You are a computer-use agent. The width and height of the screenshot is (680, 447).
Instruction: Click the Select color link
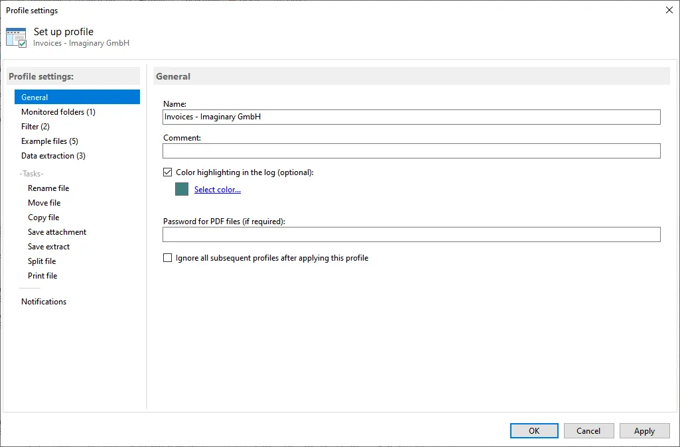click(218, 189)
